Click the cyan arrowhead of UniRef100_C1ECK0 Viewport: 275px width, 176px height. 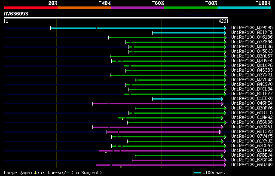tap(222, 99)
